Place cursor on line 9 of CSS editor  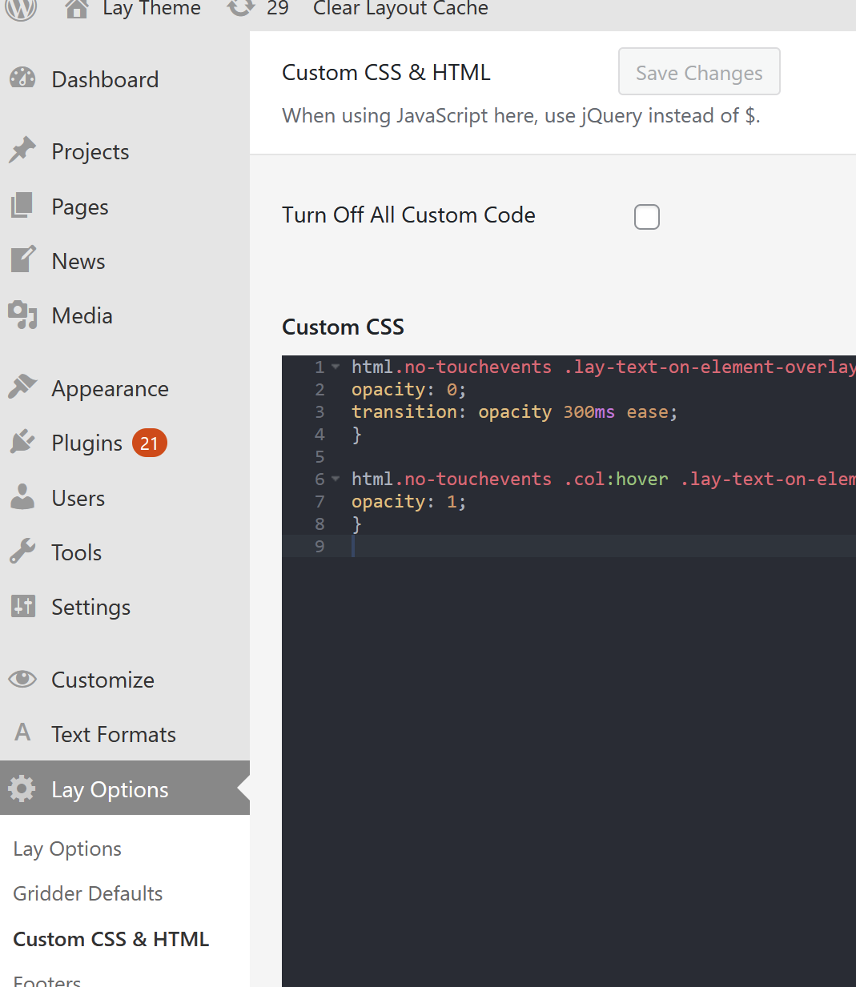(561, 546)
